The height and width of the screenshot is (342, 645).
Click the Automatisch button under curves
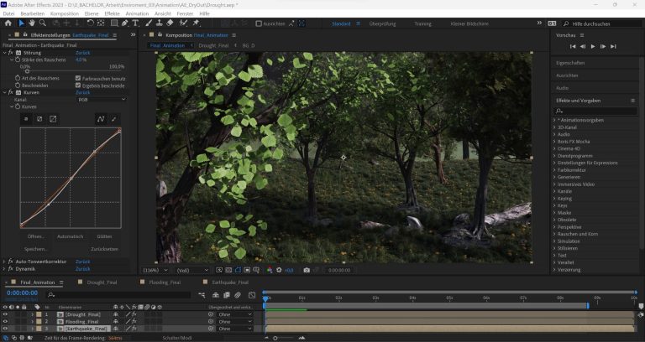click(70, 236)
